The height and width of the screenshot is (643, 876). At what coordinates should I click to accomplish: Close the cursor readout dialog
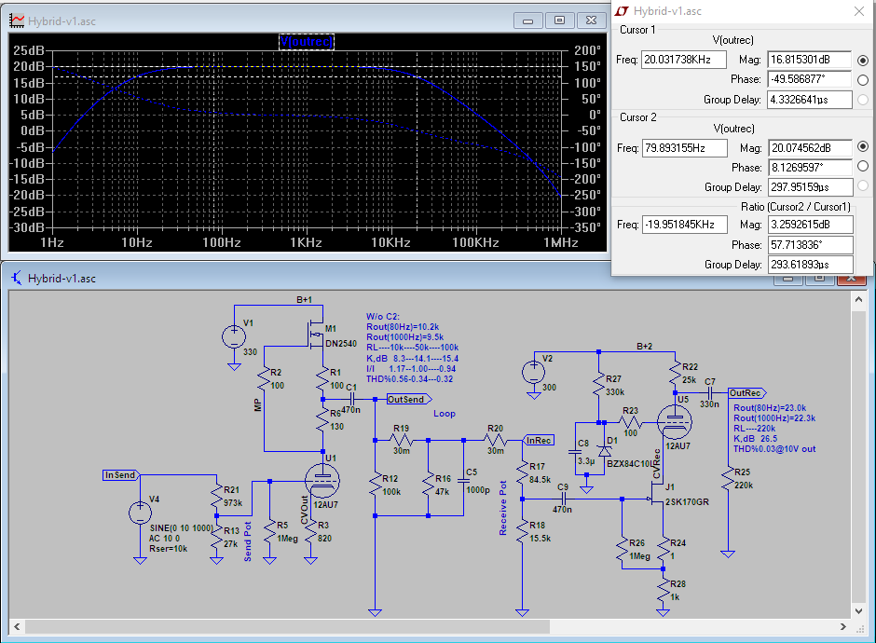tap(858, 11)
